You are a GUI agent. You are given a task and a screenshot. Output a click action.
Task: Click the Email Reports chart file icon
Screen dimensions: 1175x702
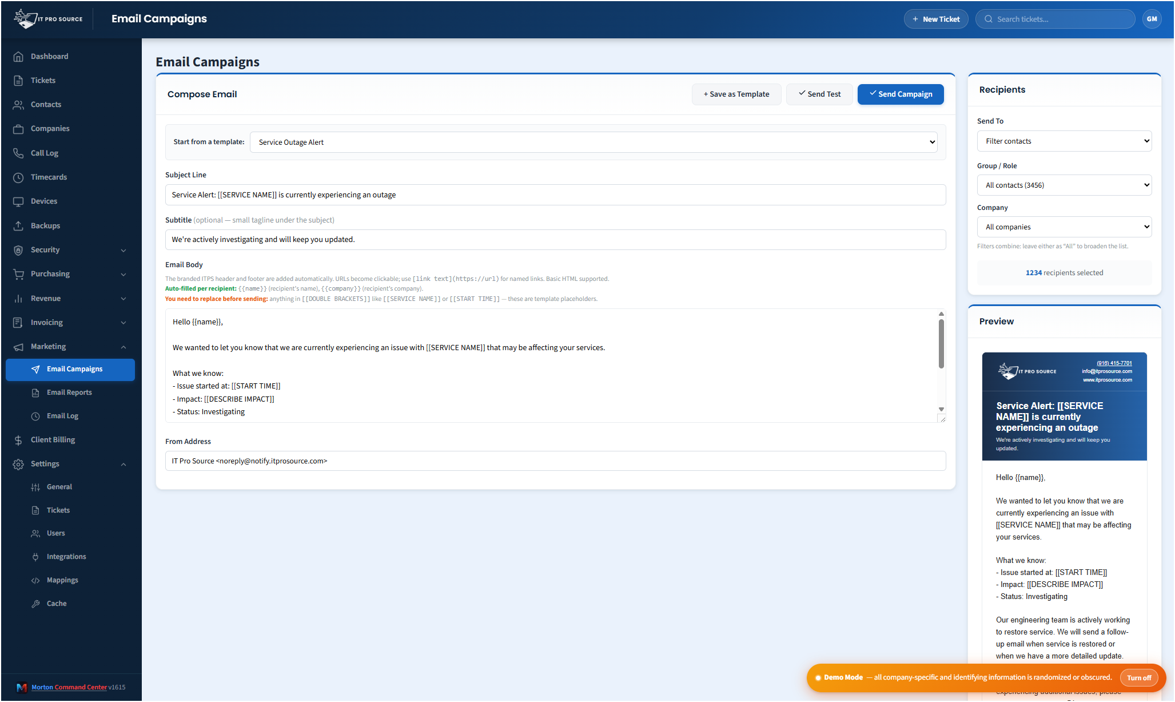[35, 393]
